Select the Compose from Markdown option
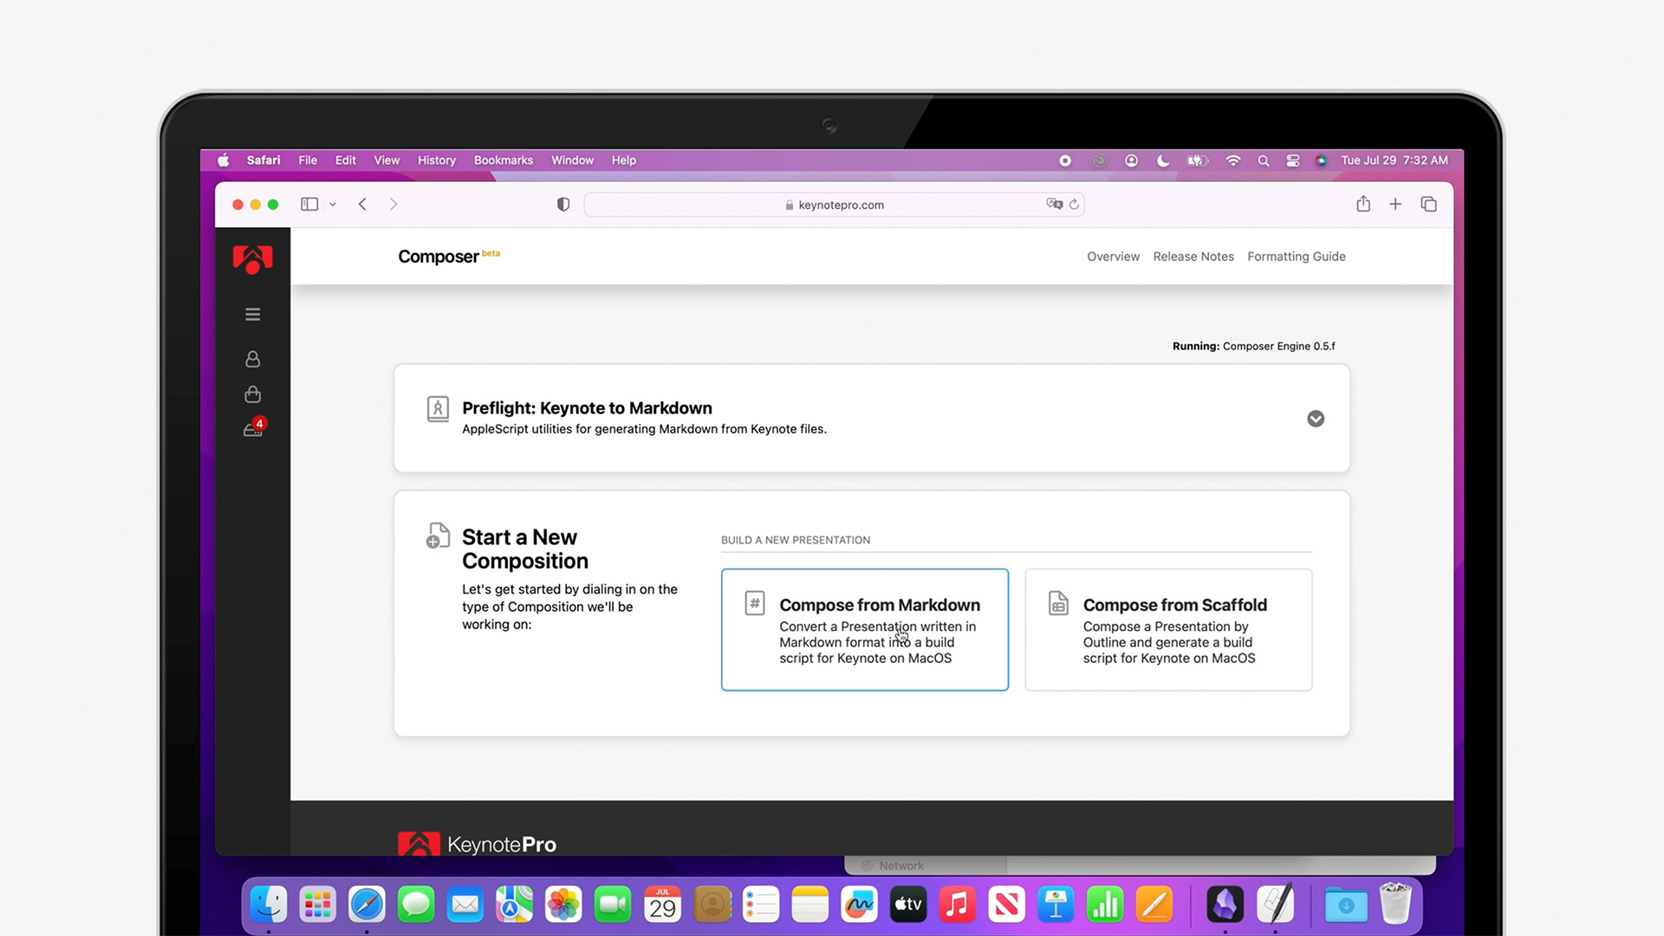 coord(864,629)
